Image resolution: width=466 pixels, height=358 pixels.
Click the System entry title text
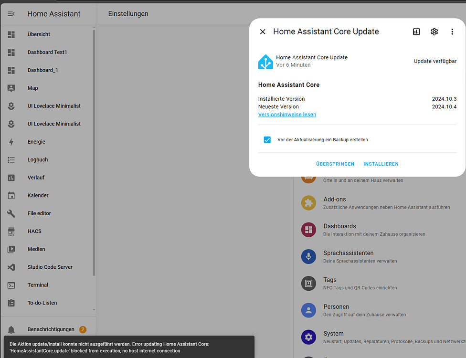point(333,334)
